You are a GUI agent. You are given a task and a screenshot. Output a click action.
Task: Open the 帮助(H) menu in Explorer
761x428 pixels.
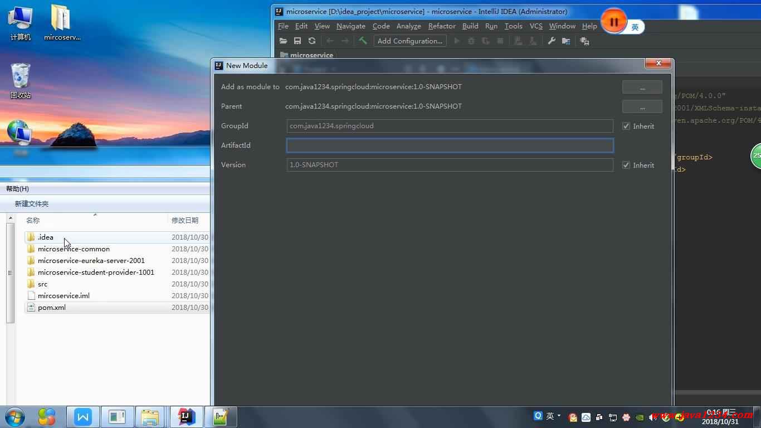coord(17,189)
